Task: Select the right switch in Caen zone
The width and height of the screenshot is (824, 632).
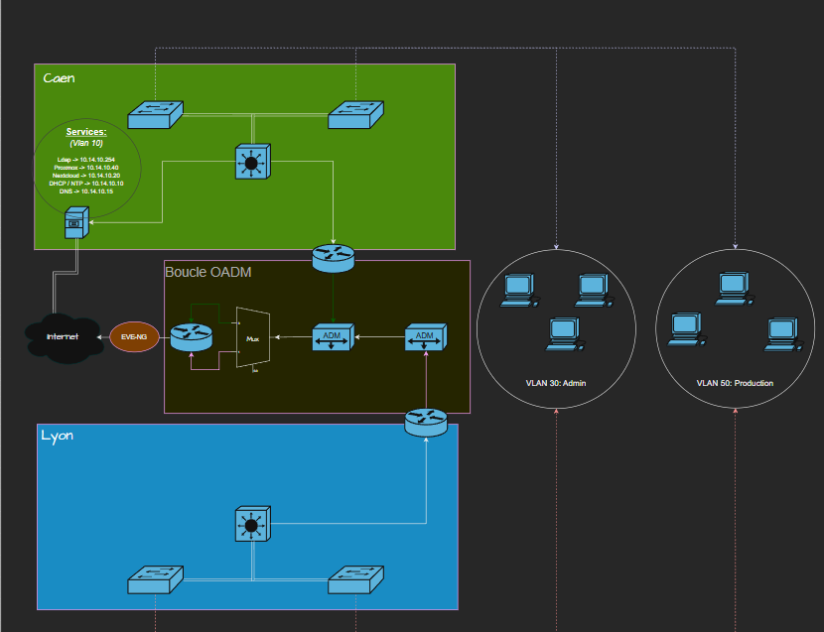Action: [x=356, y=114]
